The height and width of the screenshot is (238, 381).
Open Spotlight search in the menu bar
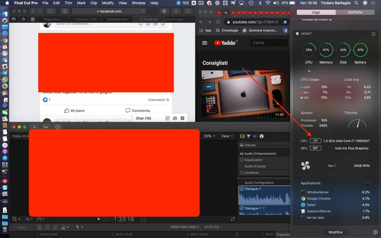point(356,3)
